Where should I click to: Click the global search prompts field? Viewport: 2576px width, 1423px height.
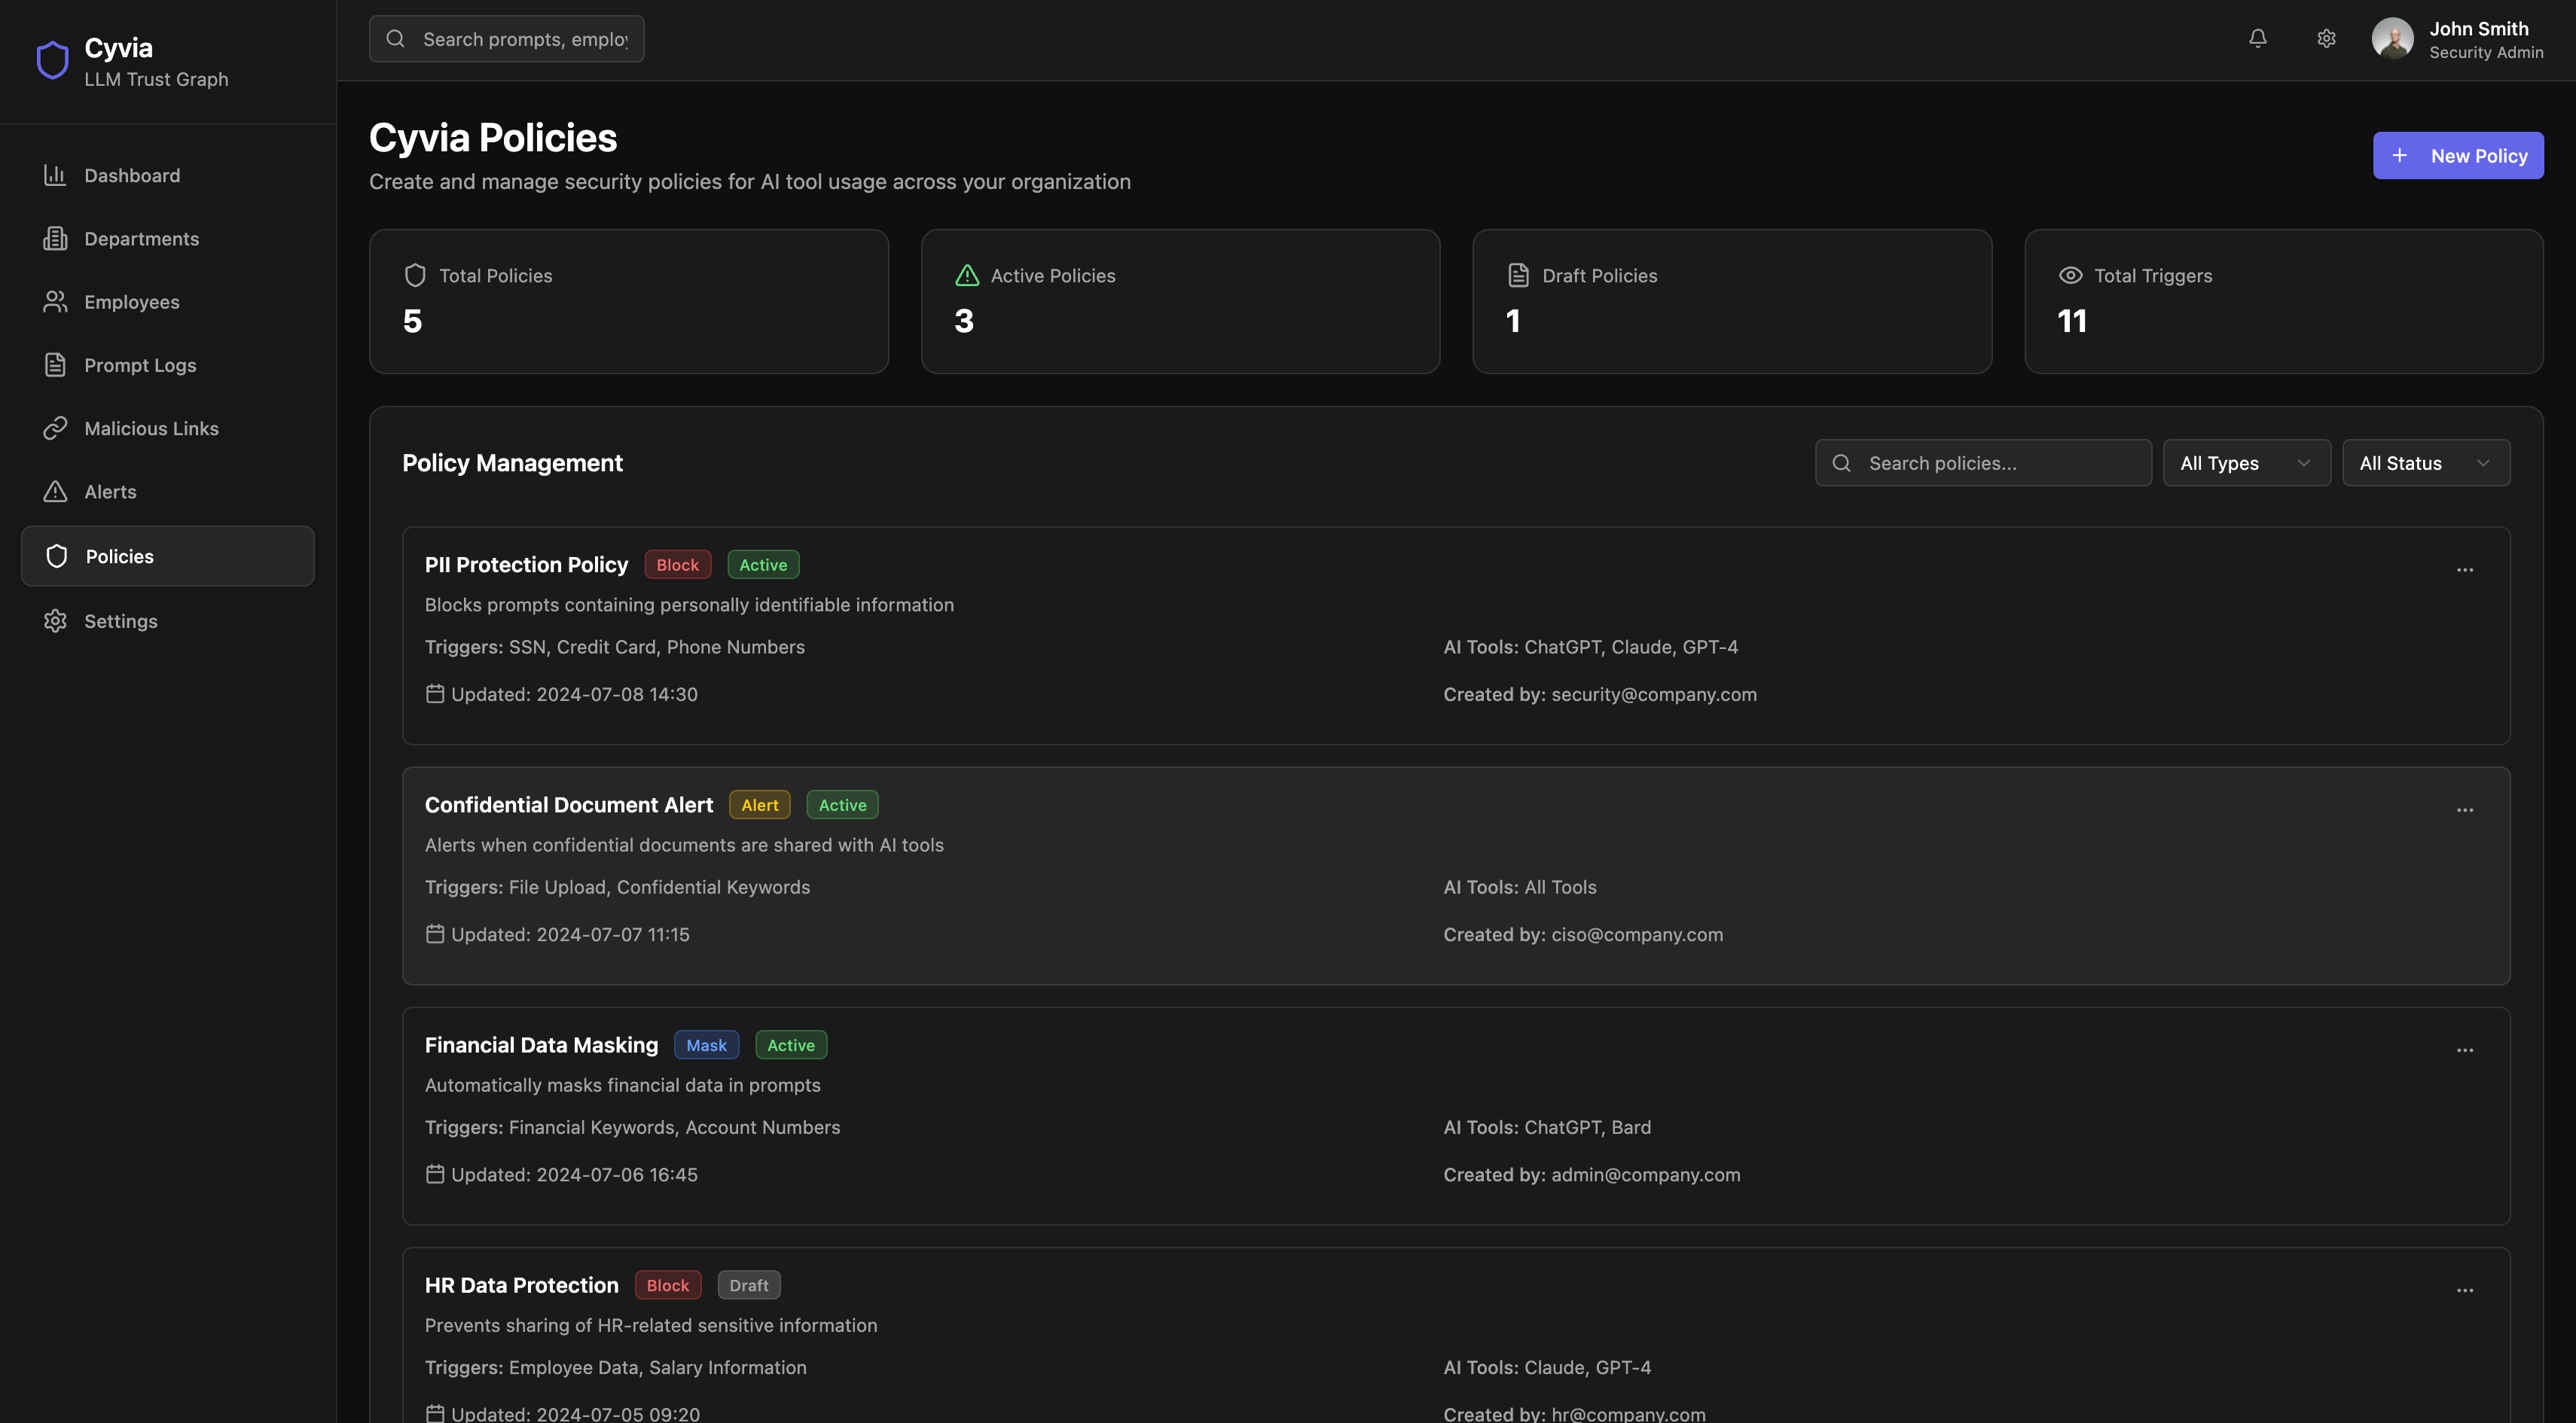point(524,39)
